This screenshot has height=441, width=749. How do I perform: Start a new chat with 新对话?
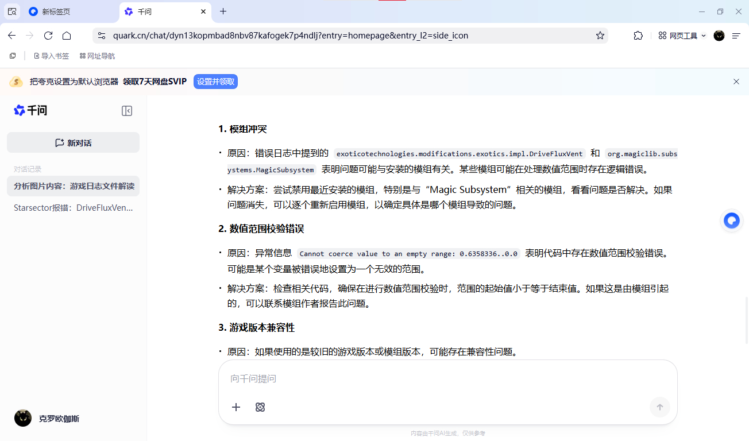73,143
